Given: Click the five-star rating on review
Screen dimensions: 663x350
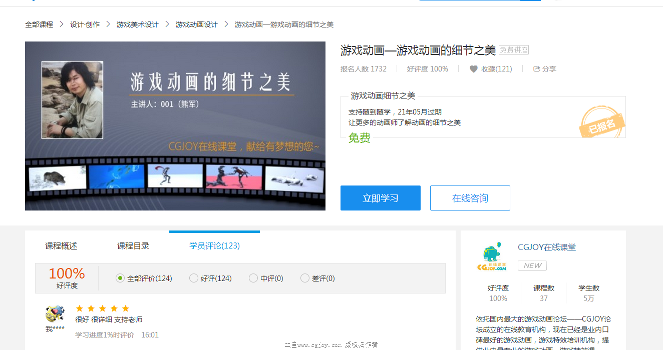Looking at the screenshot, I should click(x=102, y=308).
